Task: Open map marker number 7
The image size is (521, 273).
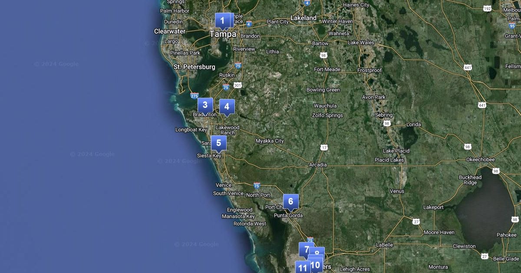Action: (x=306, y=249)
